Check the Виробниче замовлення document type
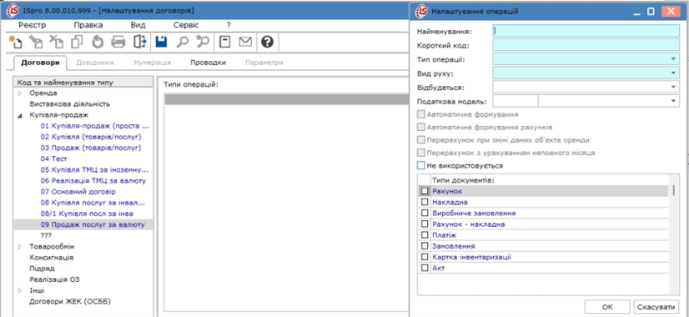 click(x=425, y=214)
